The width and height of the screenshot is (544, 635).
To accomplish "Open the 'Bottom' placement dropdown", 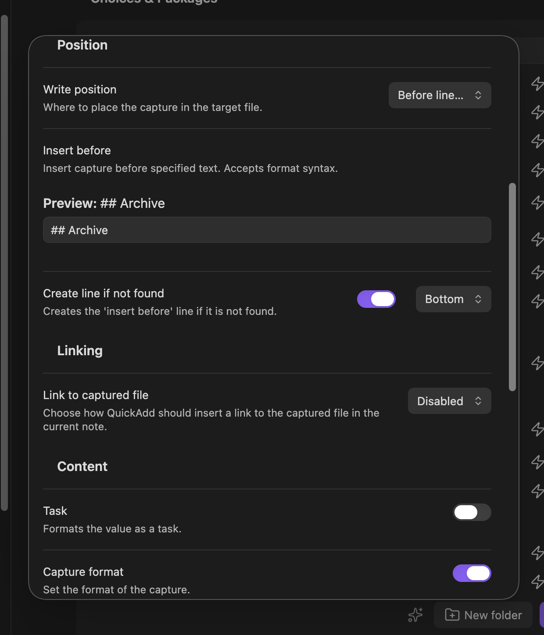I will tap(453, 299).
